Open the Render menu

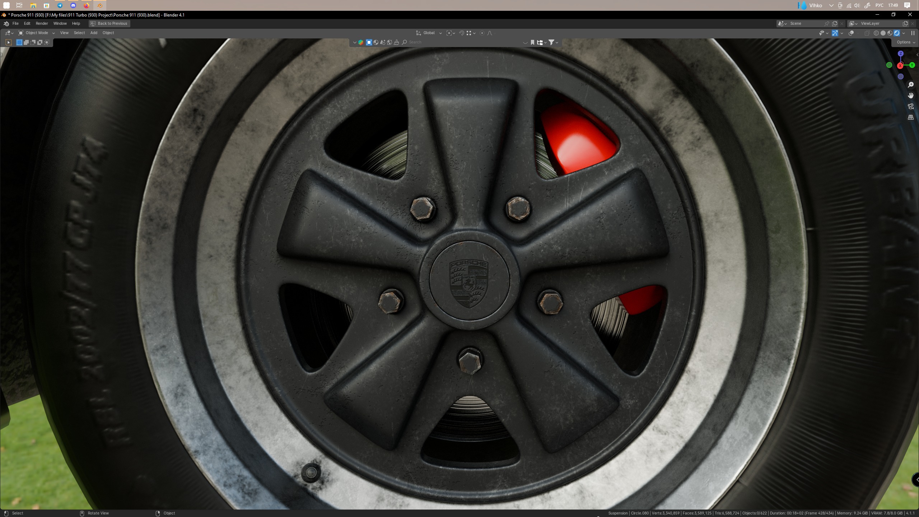(x=42, y=23)
